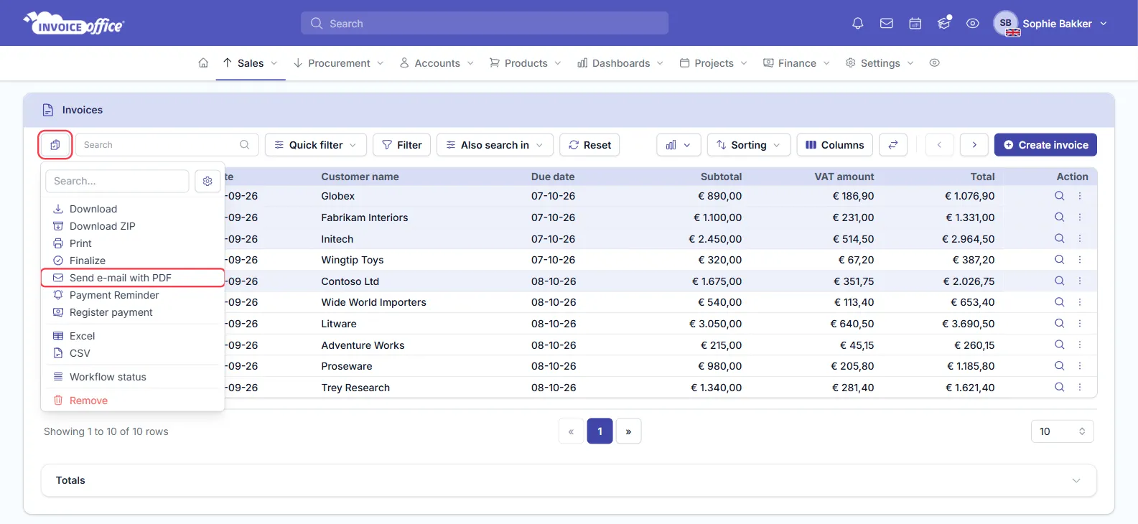Viewport: 1138px width, 524px height.
Task: Open the Quick filter dropdown
Action: [316, 145]
